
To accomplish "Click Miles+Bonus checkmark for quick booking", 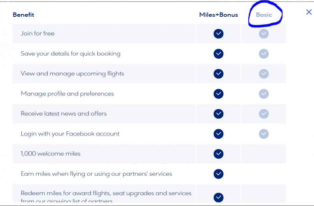I will click(218, 54).
